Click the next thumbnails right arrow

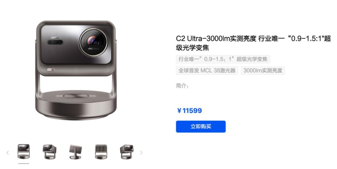click(x=141, y=153)
